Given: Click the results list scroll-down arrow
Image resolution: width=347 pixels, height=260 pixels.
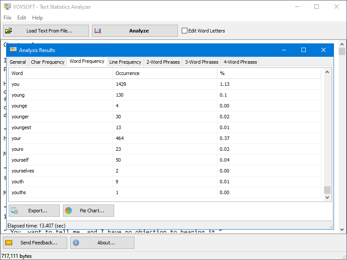Looking at the screenshot, I should point(327,198).
